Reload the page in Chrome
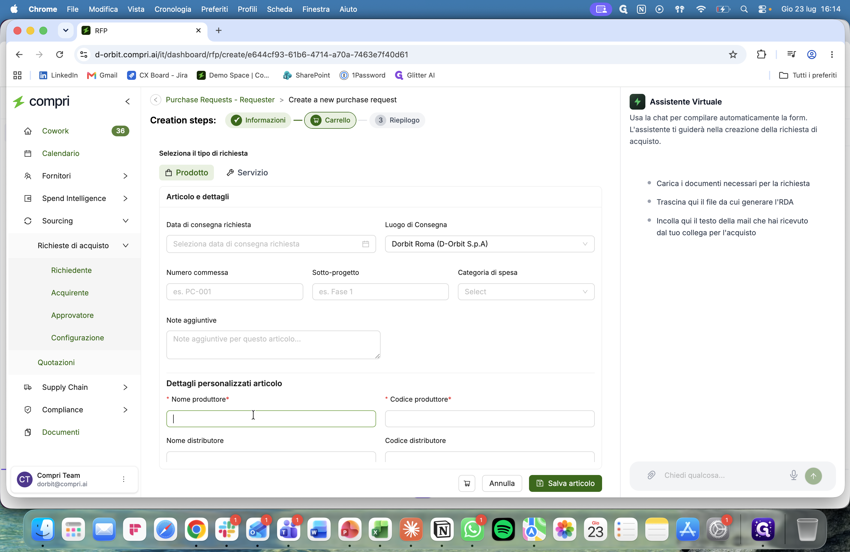The width and height of the screenshot is (850, 552). (x=60, y=55)
